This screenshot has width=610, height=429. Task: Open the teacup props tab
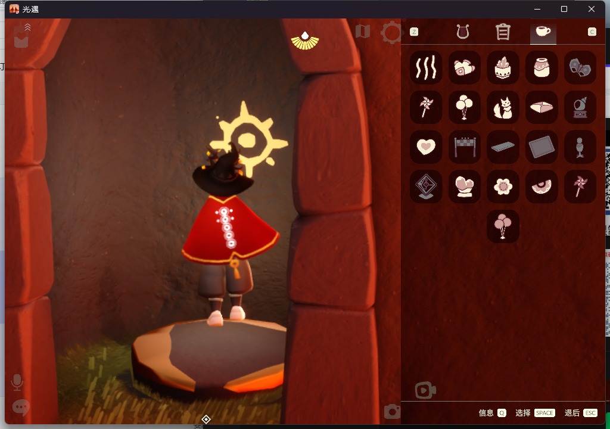pos(543,31)
